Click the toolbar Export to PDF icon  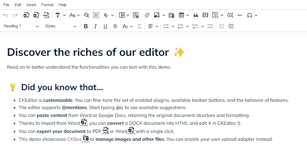[x=46, y=15]
